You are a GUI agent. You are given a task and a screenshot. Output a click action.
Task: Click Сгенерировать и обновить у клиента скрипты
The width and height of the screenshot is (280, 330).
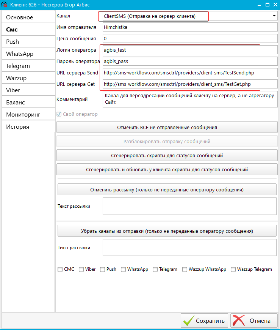pyautogui.click(x=167, y=169)
